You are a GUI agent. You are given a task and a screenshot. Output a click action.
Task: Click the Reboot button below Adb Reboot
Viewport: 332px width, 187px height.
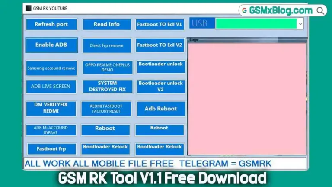coord(160,130)
